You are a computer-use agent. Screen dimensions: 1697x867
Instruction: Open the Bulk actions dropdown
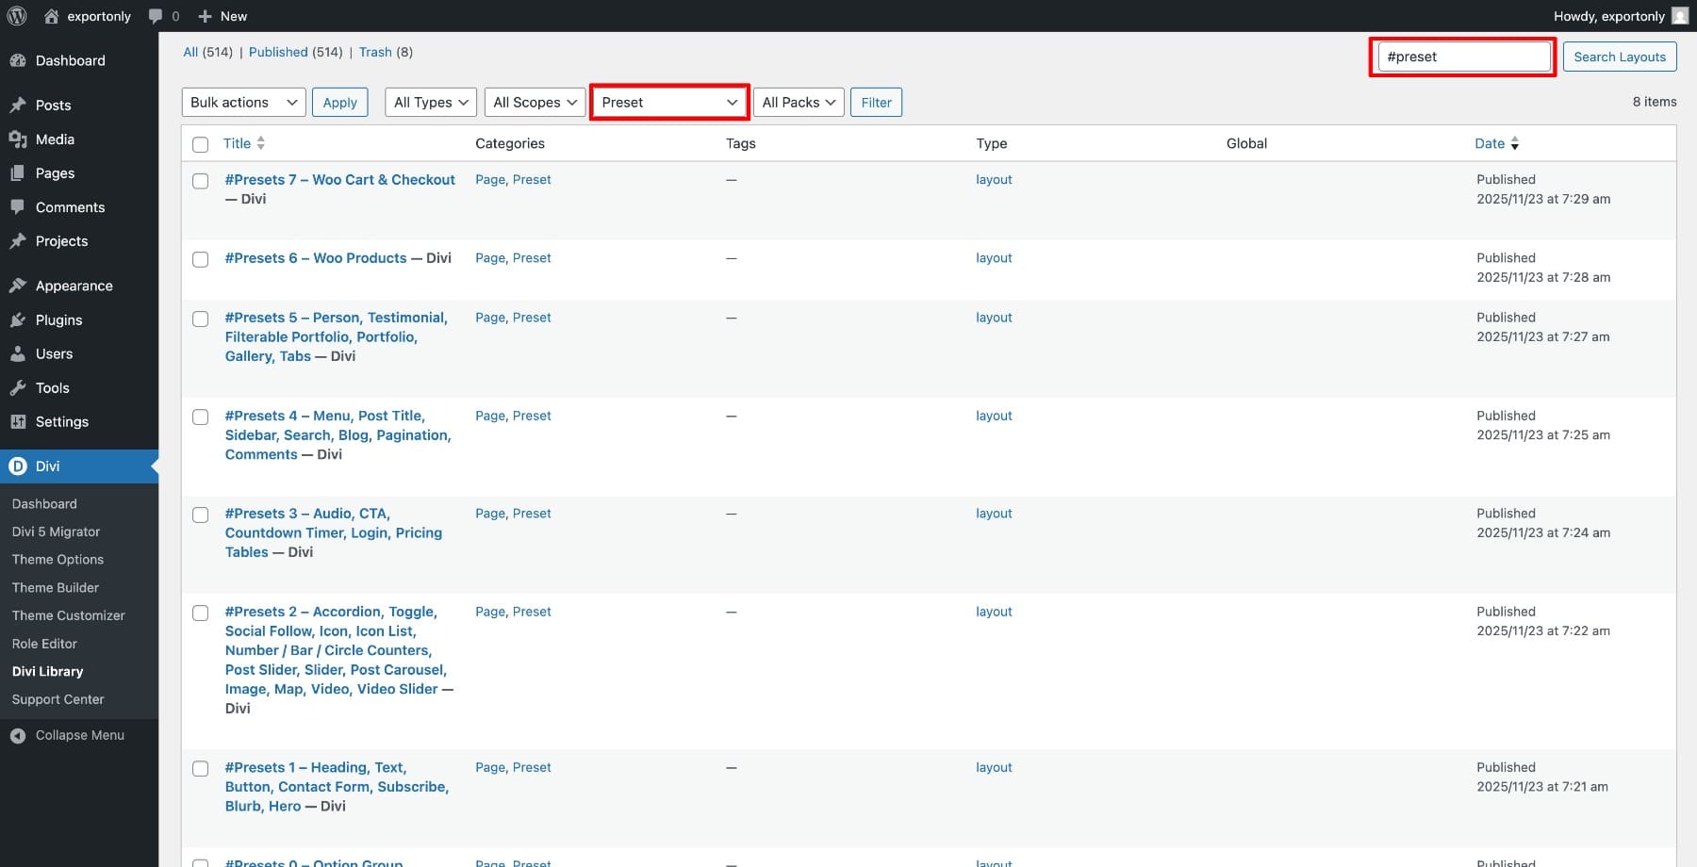(x=243, y=103)
